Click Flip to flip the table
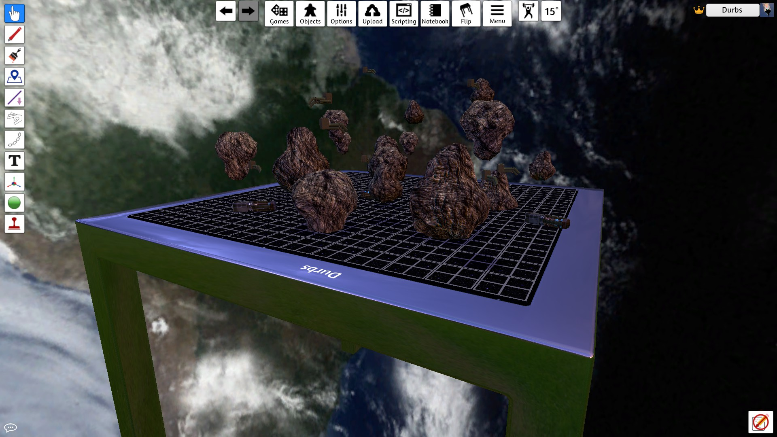This screenshot has width=777, height=437. (x=466, y=14)
